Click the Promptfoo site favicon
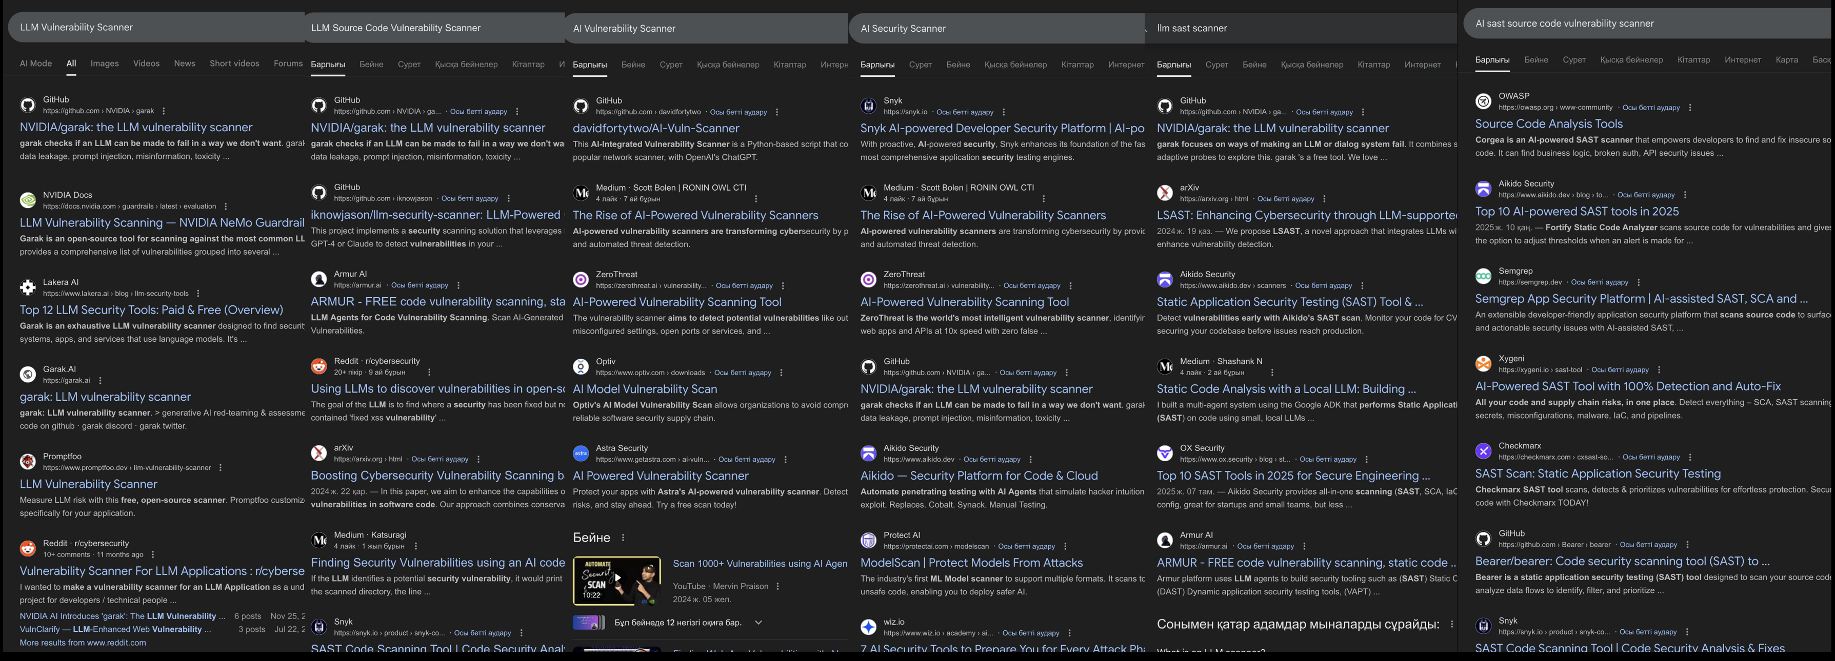The width and height of the screenshot is (1835, 661). pos(28,462)
